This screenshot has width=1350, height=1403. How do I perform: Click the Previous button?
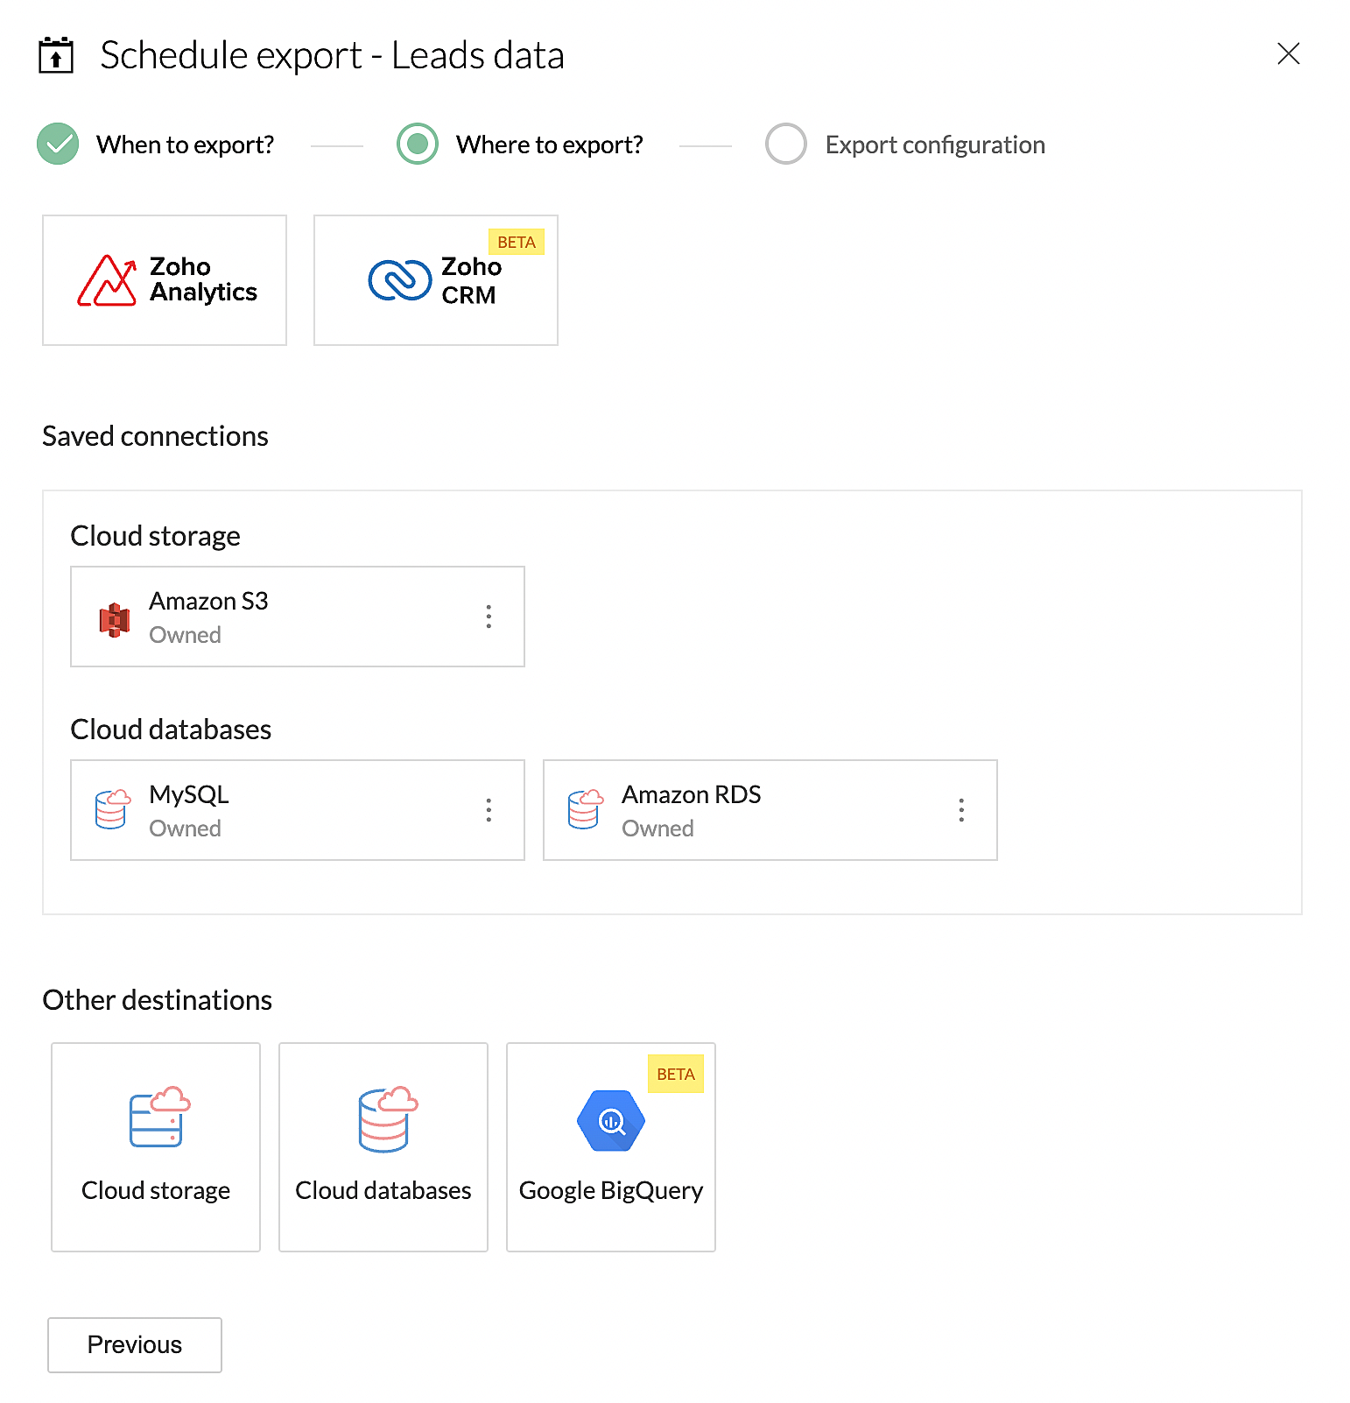135,1345
